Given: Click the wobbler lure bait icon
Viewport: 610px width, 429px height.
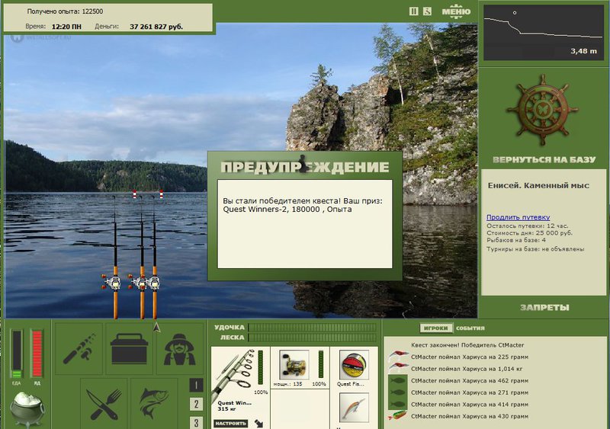Looking at the screenshot, I should pos(354,408).
